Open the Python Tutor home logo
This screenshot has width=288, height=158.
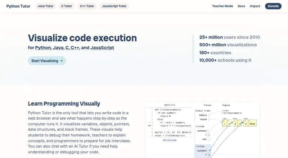[x=18, y=6]
